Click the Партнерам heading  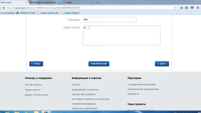pyautogui.click(x=134, y=78)
